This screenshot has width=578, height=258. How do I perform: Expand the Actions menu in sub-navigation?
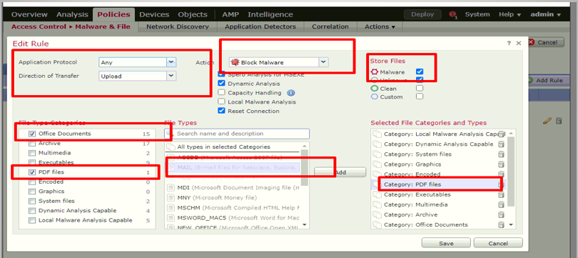(x=380, y=26)
